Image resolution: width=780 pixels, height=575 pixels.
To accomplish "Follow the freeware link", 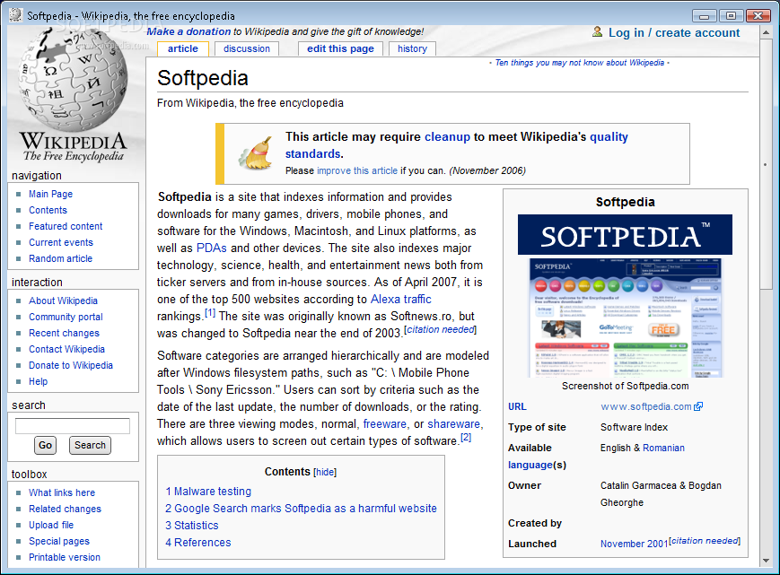I will pyautogui.click(x=384, y=424).
